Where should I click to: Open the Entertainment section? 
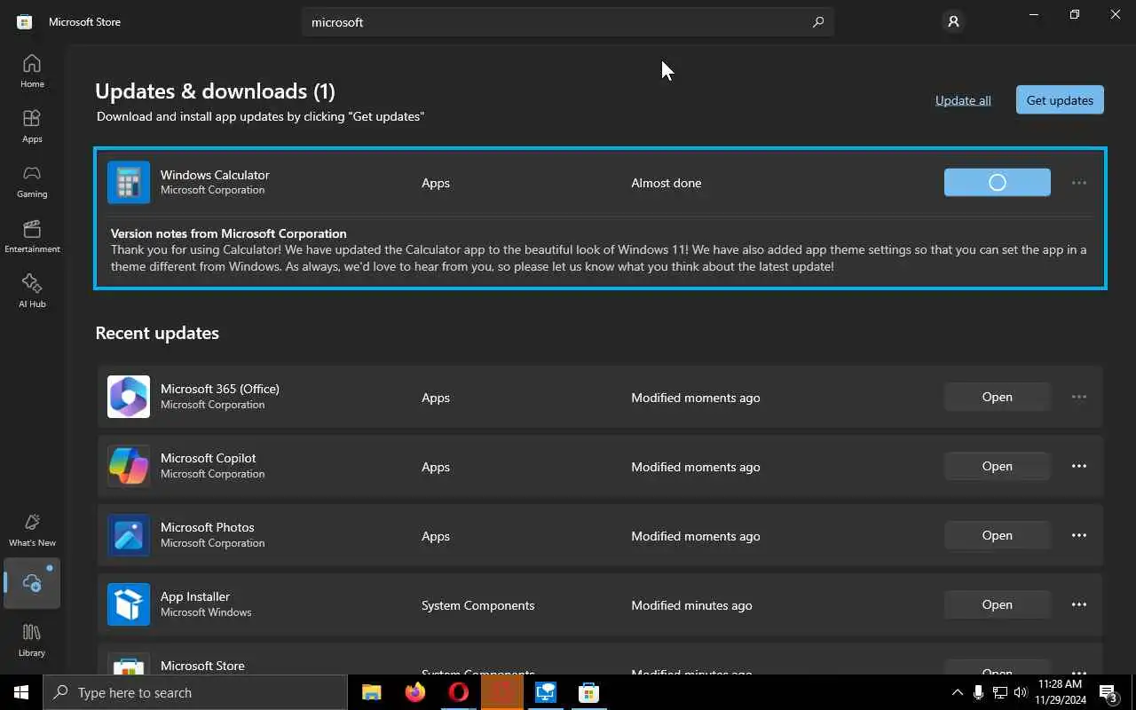click(x=32, y=236)
